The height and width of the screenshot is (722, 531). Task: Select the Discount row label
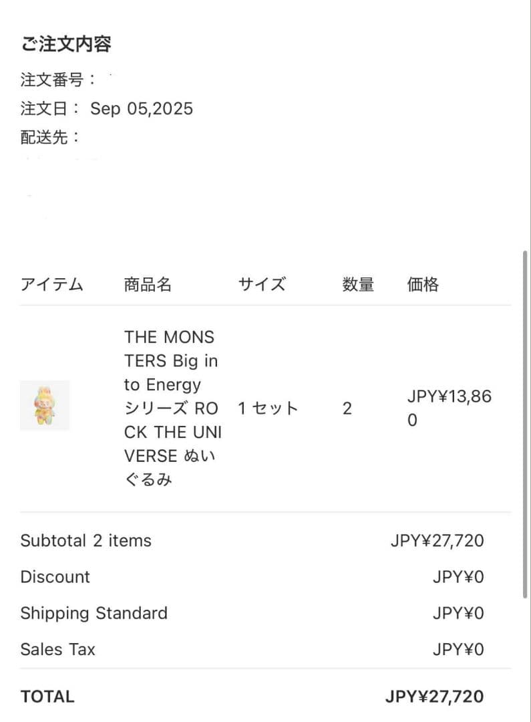pos(55,577)
